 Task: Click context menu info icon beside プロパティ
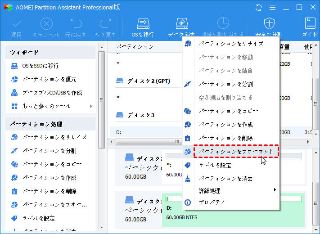coord(188,202)
